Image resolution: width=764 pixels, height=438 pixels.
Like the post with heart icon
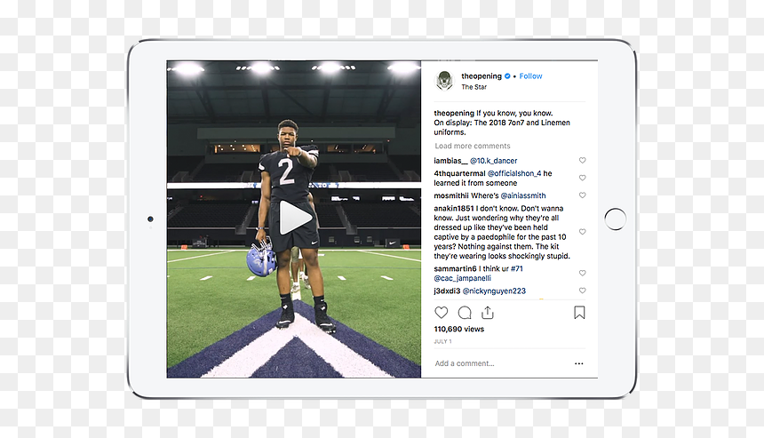pos(441,313)
